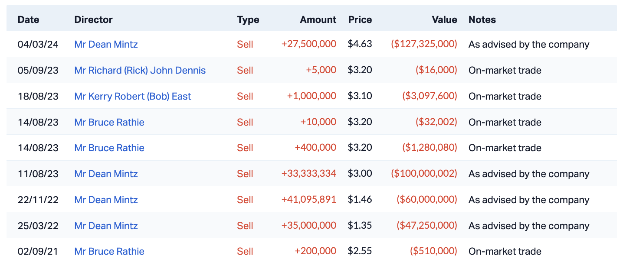
Task: Click the 18/08/23 date cell
Action: click(x=38, y=96)
